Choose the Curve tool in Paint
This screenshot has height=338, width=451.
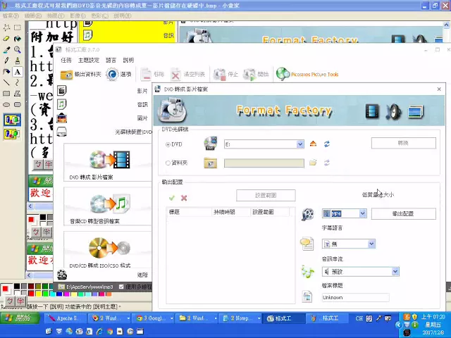[x=18, y=83]
